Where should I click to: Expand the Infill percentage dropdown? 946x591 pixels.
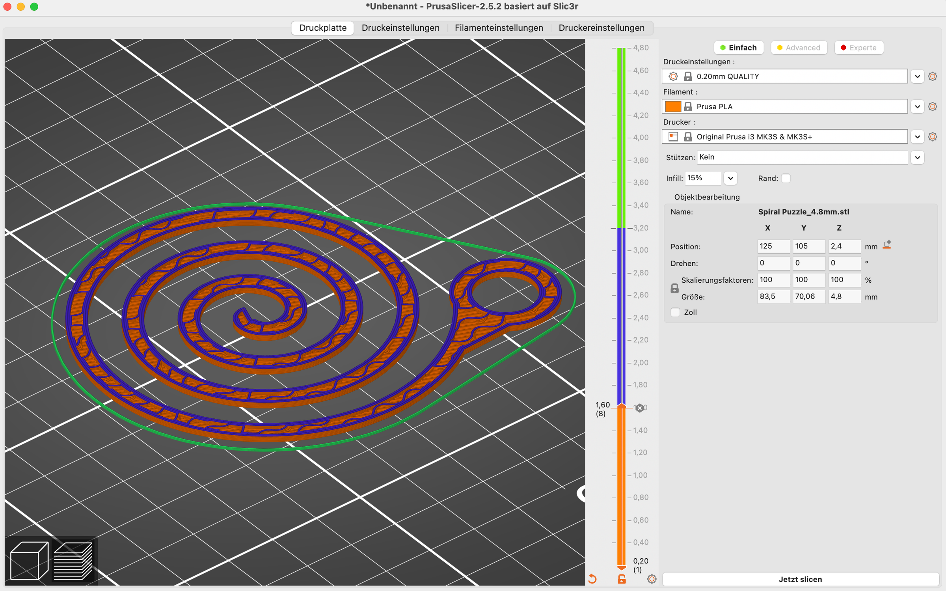coord(730,178)
